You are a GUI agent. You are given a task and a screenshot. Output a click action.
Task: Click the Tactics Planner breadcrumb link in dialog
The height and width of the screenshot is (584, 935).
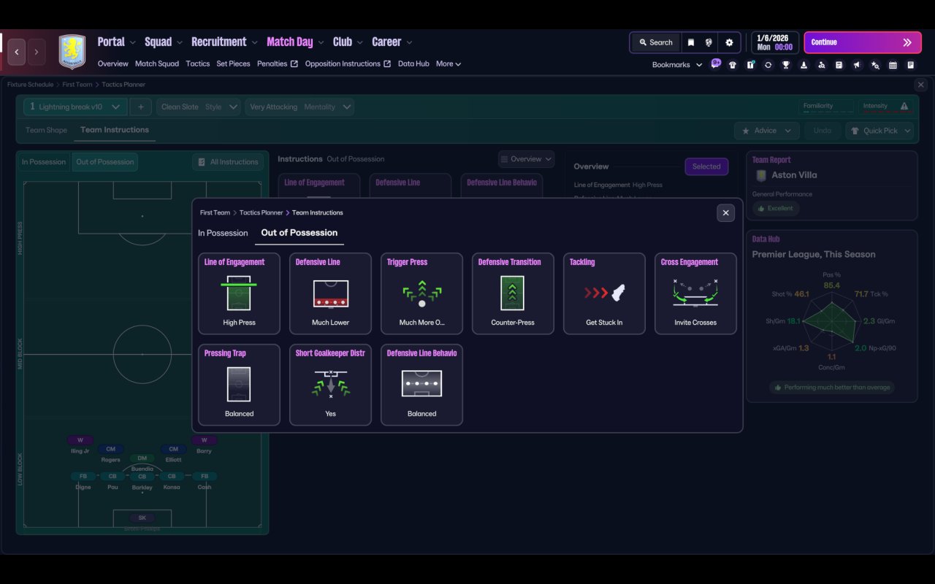pos(261,212)
